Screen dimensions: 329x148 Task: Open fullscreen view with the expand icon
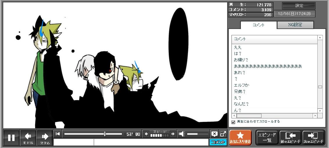pos(223,134)
